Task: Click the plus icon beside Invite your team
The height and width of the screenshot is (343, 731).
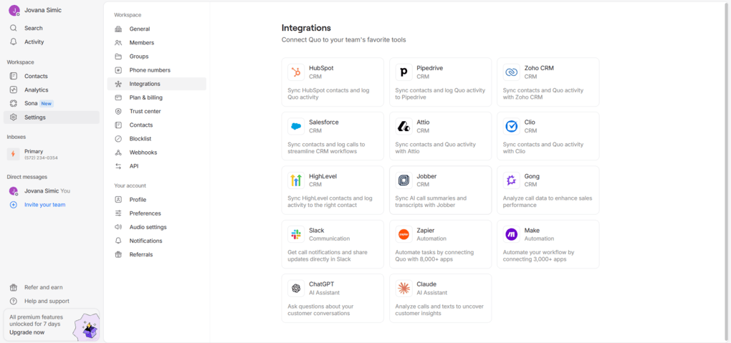Action: click(x=14, y=205)
